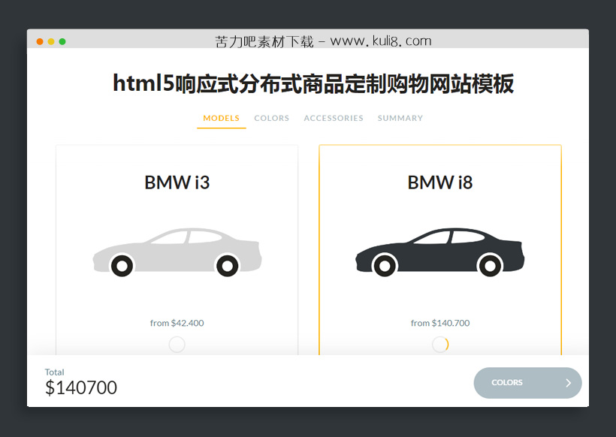Open the ACCESSORIES tab
The width and height of the screenshot is (616, 437).
[x=334, y=118]
